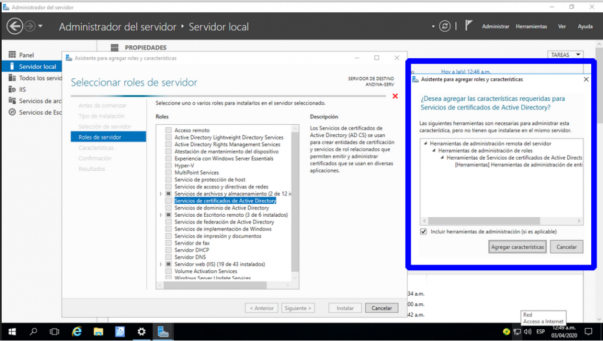Select Volume Activation Services row
The height and width of the screenshot is (341, 603).
206,271
